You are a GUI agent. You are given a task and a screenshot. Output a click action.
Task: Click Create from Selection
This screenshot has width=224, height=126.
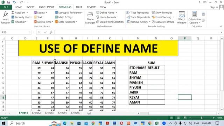click(110, 22)
